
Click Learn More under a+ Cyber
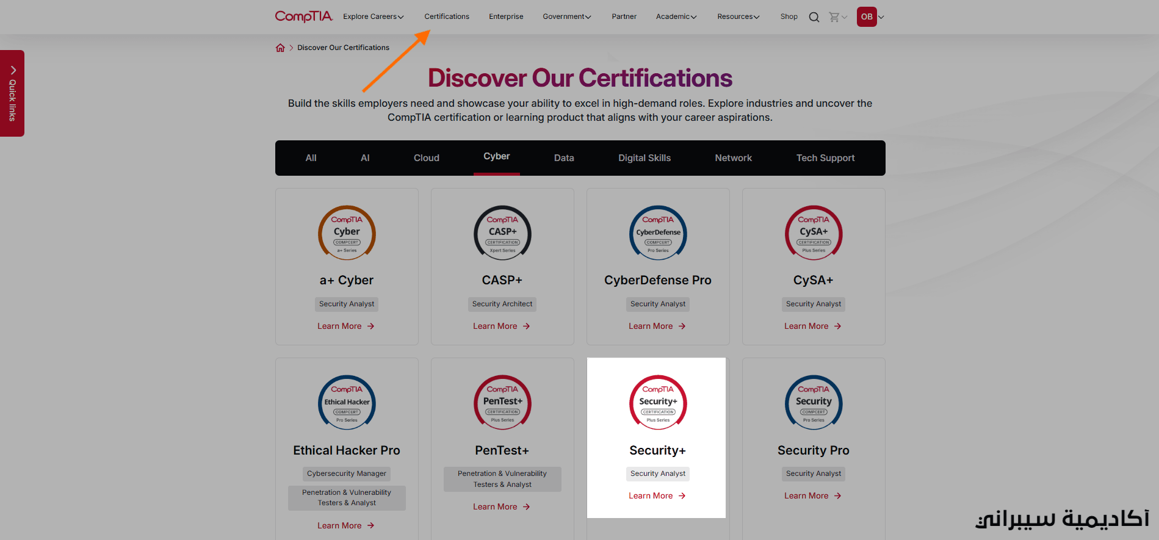pyautogui.click(x=346, y=326)
